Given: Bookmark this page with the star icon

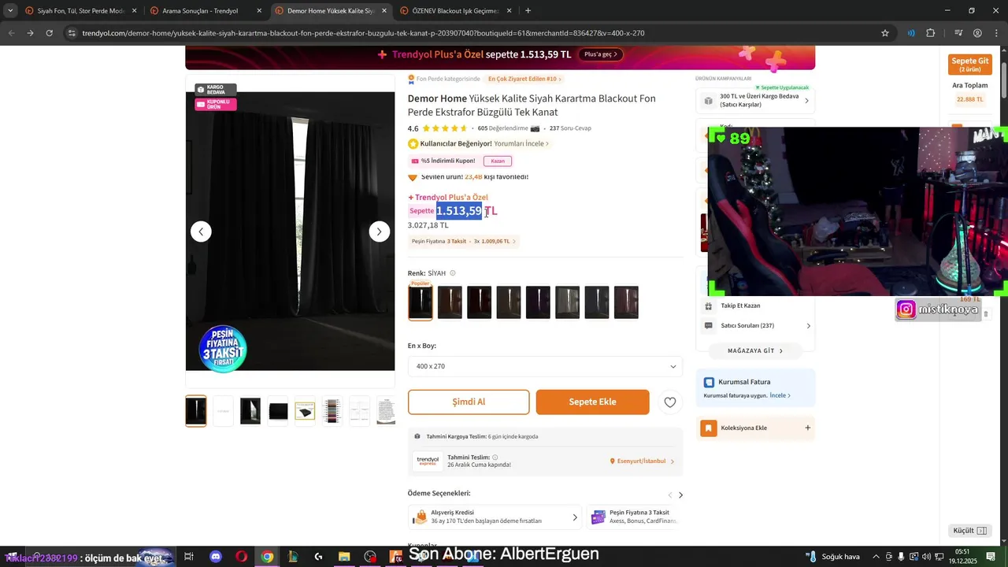Looking at the screenshot, I should tap(885, 33).
